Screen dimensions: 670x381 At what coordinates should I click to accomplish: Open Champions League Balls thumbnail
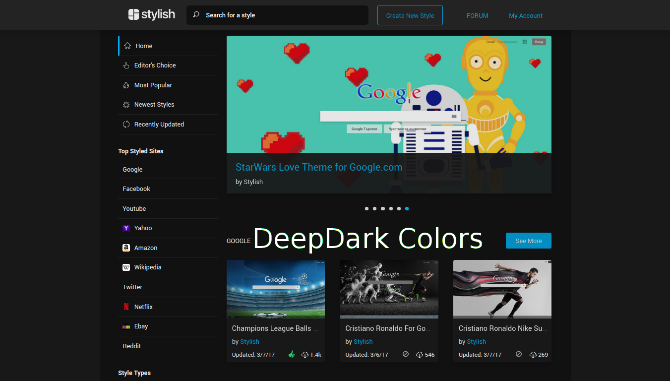[x=276, y=289]
